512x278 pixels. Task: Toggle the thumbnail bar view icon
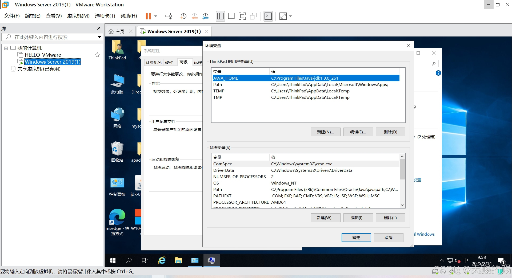pos(231,16)
